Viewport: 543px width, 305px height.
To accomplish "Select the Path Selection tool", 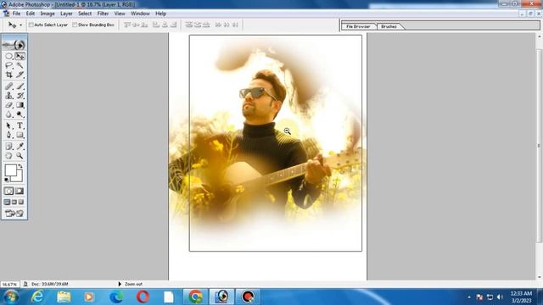I will [x=9, y=125].
